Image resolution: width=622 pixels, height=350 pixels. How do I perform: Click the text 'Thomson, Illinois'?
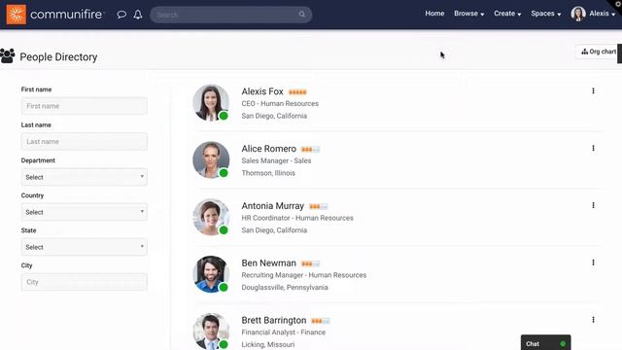click(268, 173)
